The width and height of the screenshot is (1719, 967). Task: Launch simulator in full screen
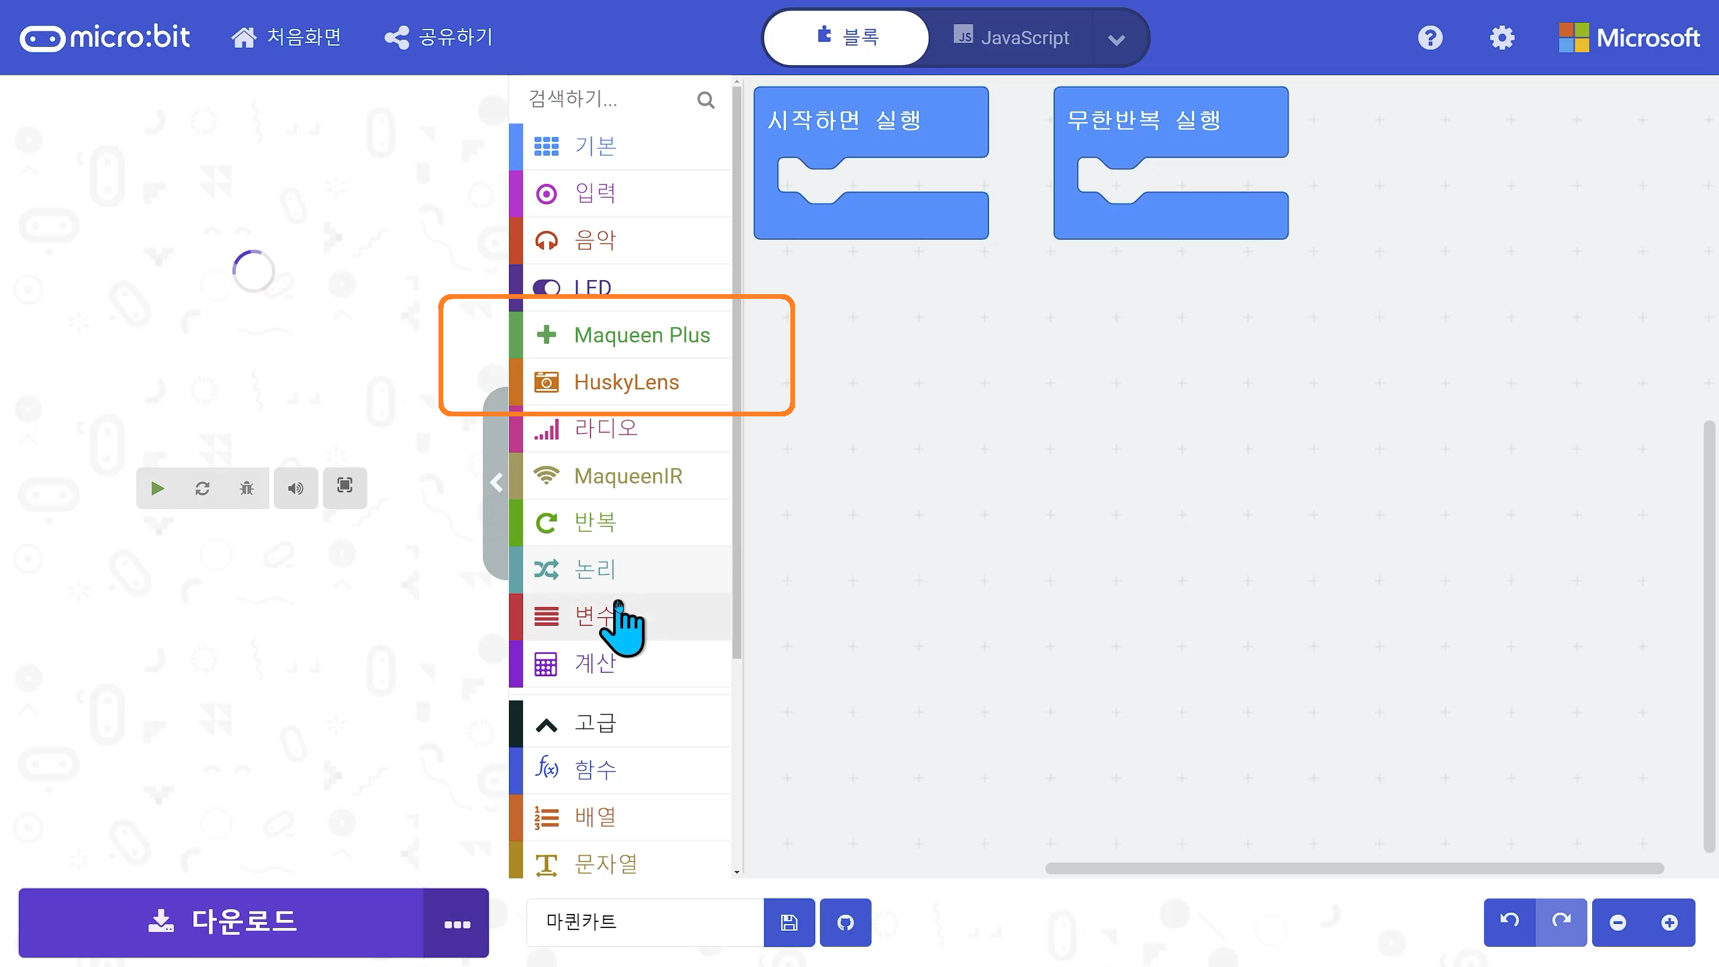[x=344, y=487]
